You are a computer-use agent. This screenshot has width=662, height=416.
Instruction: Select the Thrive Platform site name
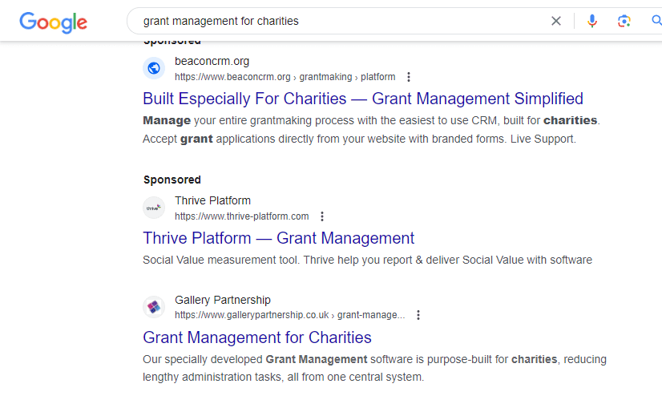[x=213, y=200]
